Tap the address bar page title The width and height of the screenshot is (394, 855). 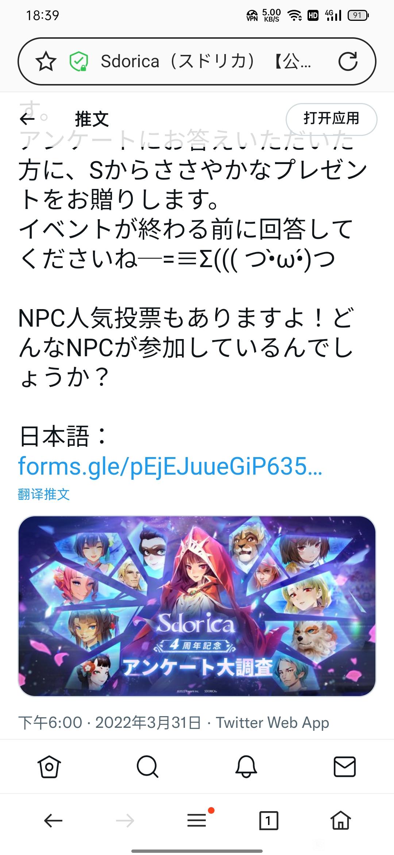coord(206,61)
